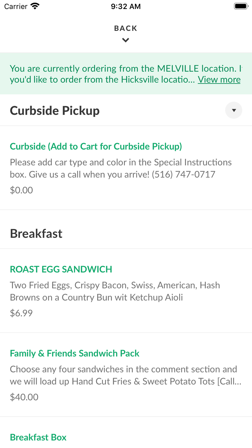Select Curbside (Add to Cart) item title

coord(96,146)
